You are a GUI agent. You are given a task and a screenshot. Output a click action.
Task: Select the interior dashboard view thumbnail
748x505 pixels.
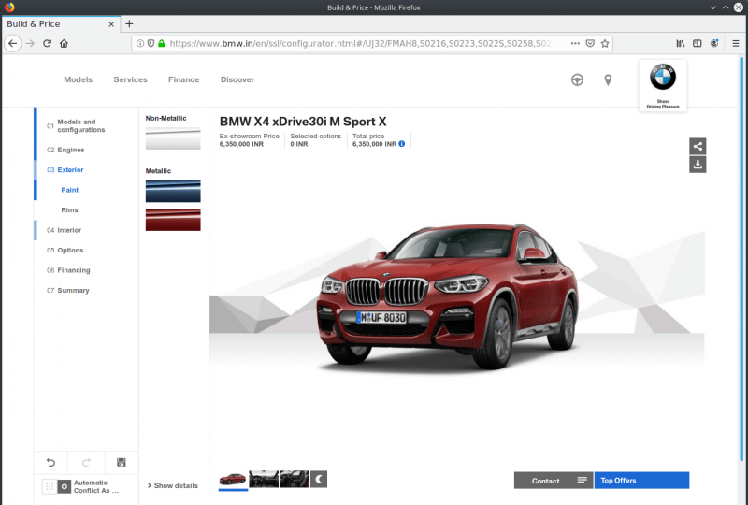click(x=264, y=479)
